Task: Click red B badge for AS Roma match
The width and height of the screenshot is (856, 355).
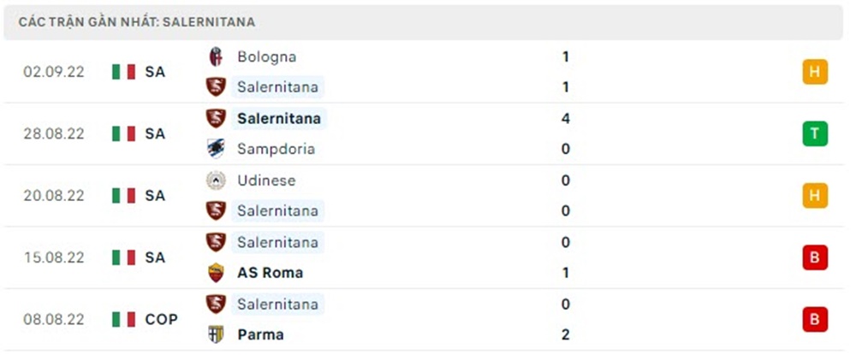Action: pyautogui.click(x=814, y=257)
